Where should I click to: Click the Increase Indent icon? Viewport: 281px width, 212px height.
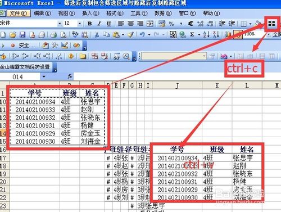(x=232, y=24)
